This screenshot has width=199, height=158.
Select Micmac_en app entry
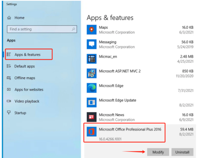108,57
